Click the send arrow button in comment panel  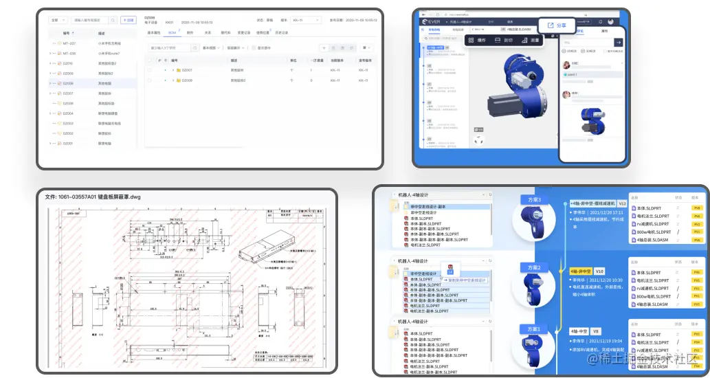[619, 42]
